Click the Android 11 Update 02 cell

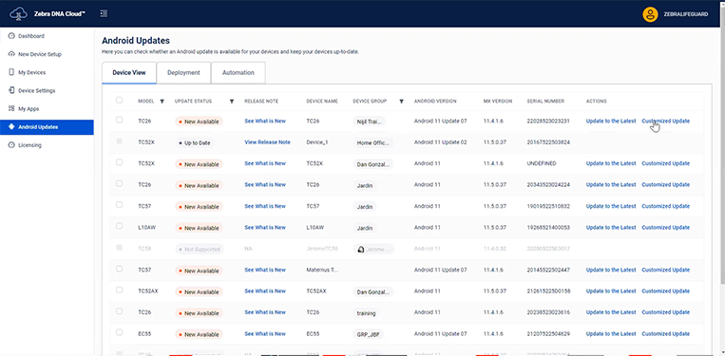(x=440, y=142)
